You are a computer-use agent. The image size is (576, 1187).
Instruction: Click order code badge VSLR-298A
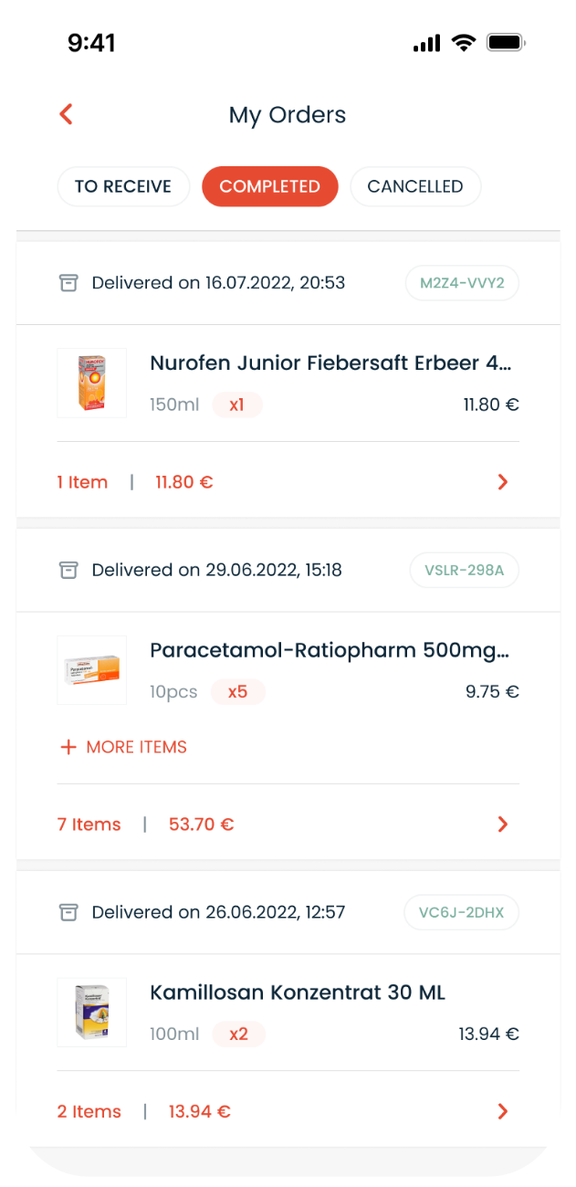(464, 571)
